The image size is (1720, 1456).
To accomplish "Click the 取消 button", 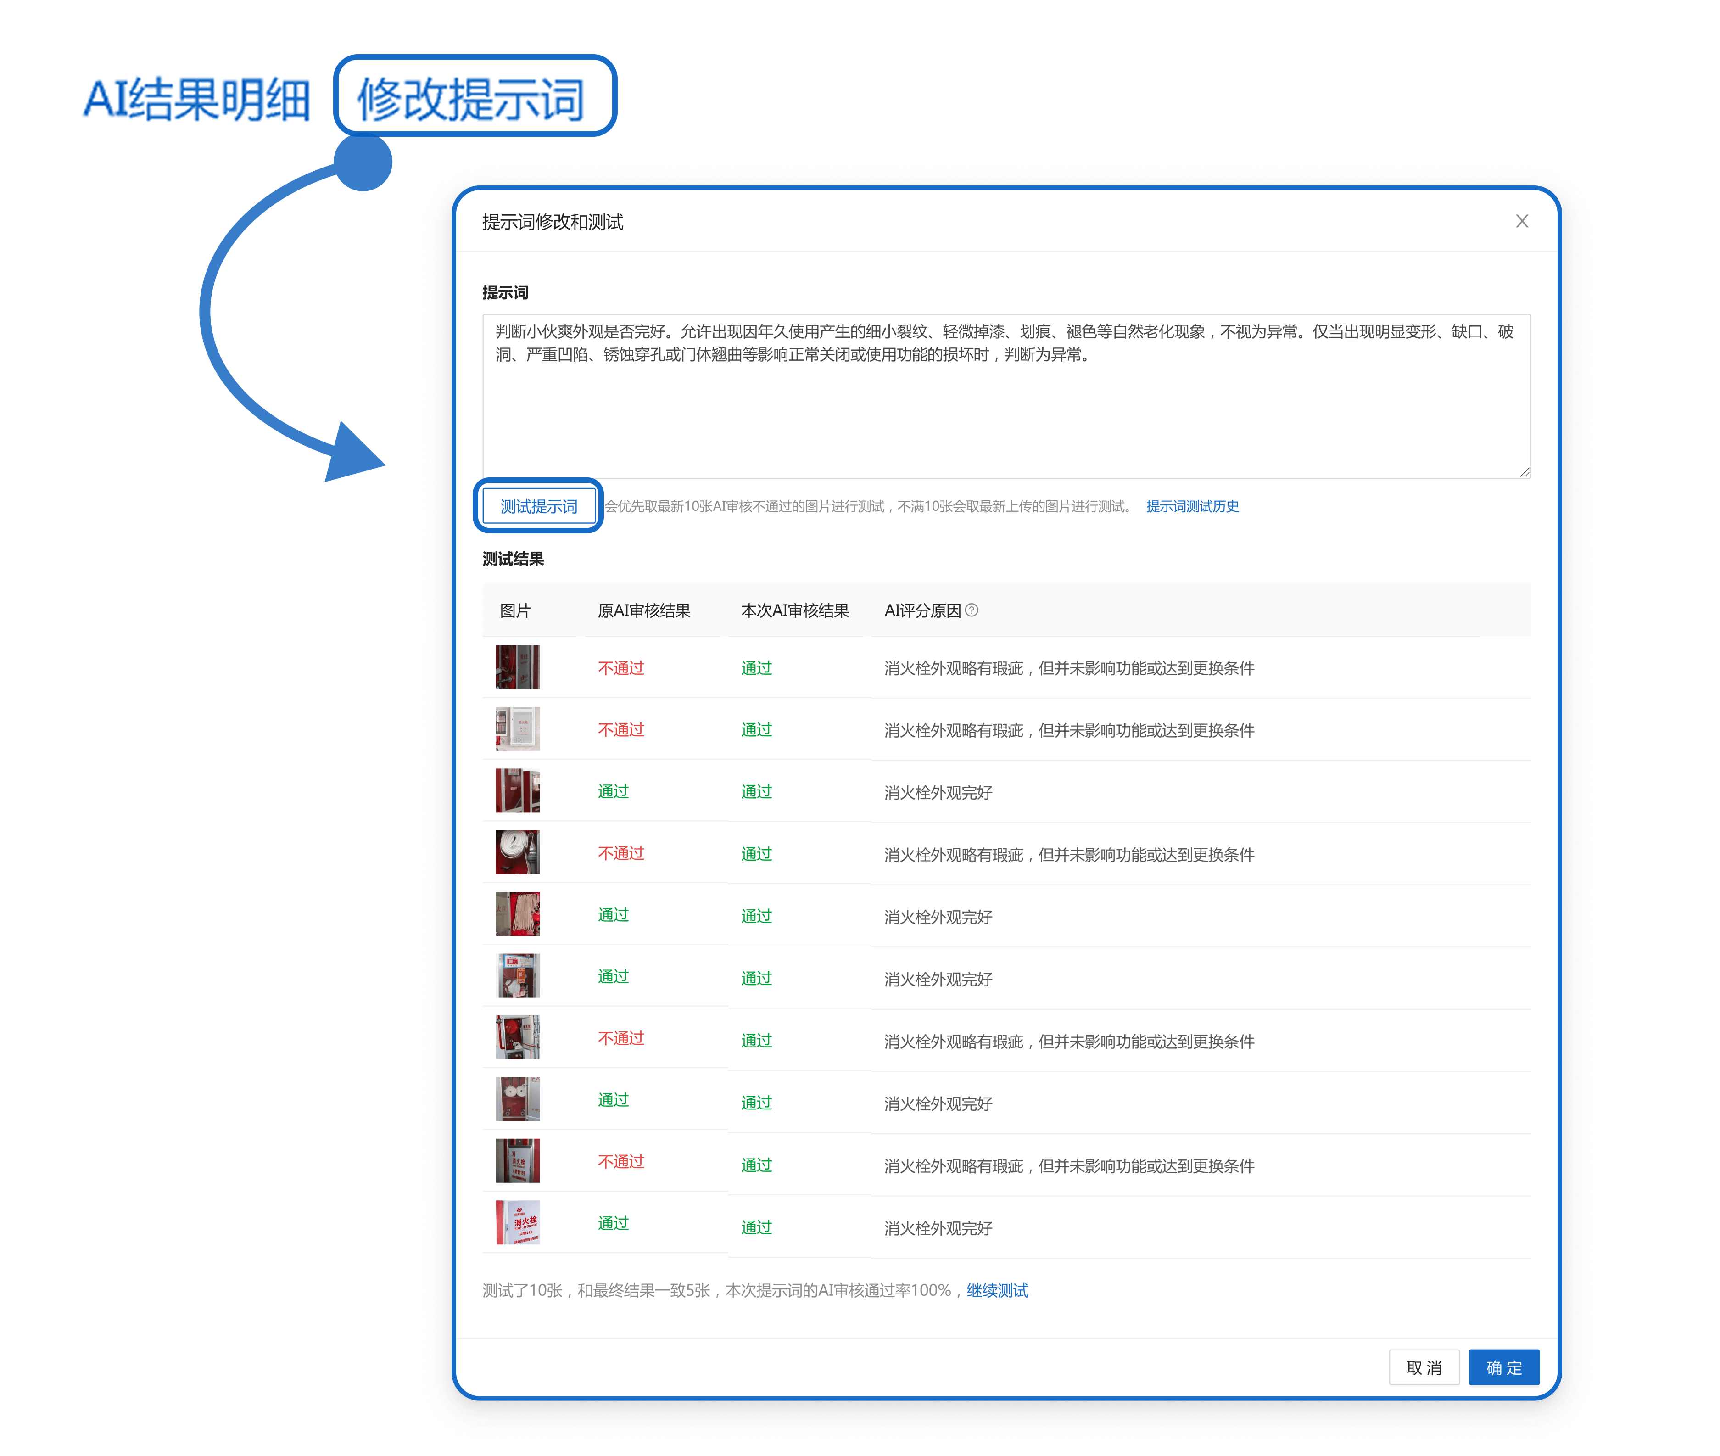I will 1424,1368.
